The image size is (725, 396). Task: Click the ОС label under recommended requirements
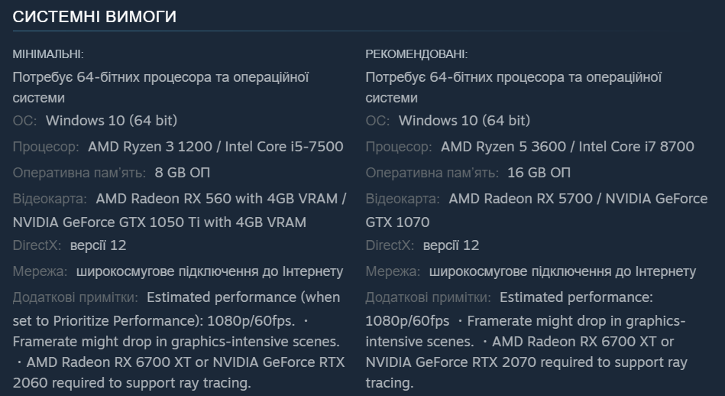(377, 121)
